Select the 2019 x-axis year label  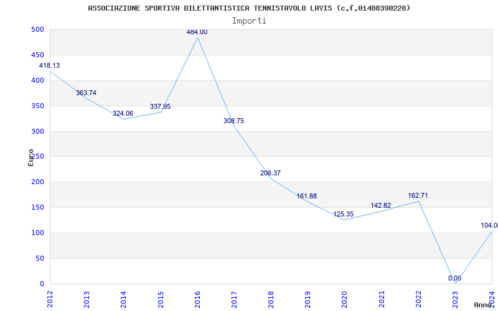point(308,299)
